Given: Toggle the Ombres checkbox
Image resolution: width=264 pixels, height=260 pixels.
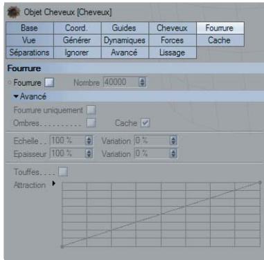Looking at the screenshot, I should click(91, 123).
